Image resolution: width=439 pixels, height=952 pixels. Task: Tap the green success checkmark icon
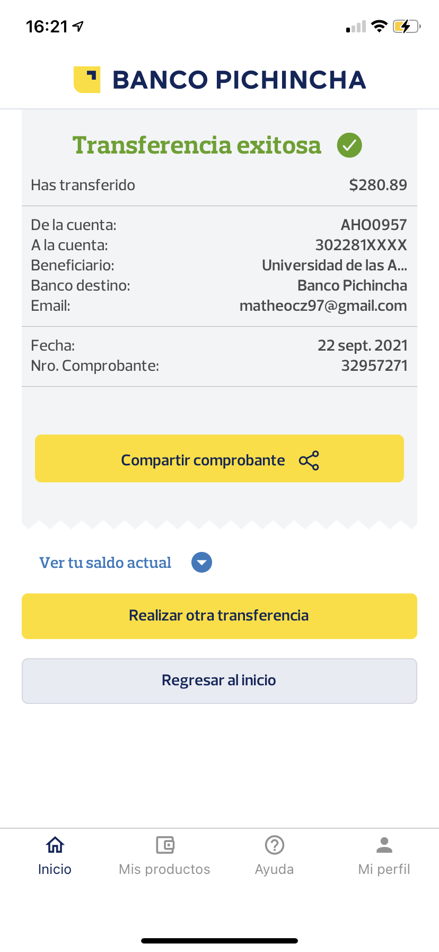(349, 145)
